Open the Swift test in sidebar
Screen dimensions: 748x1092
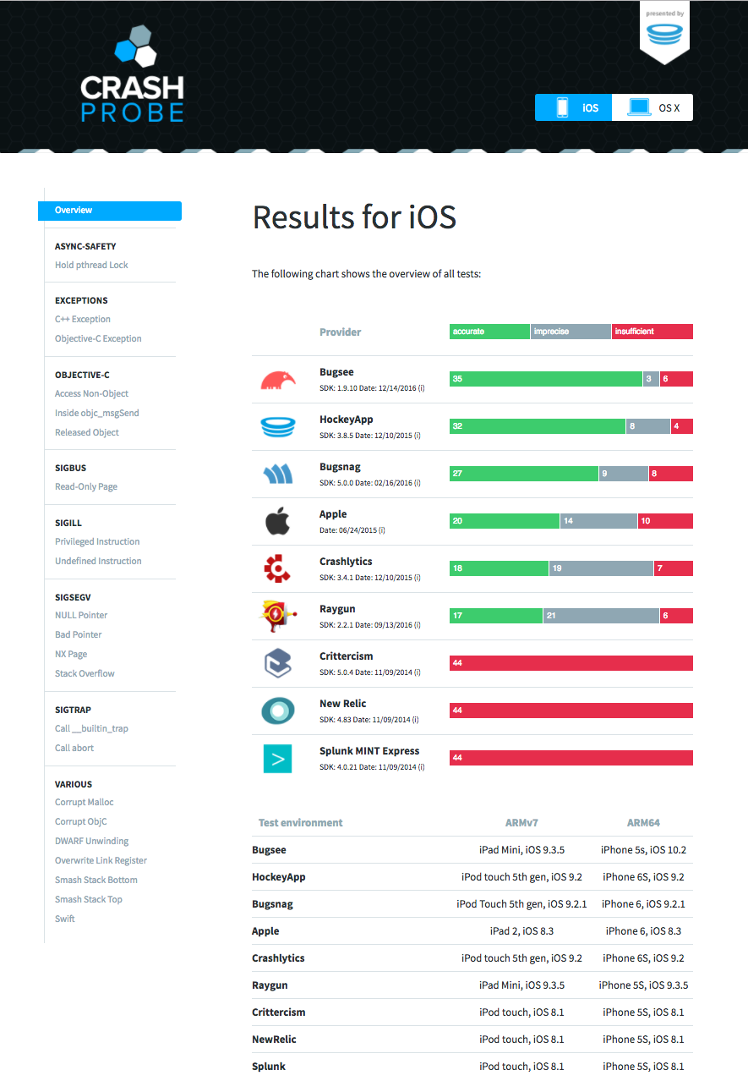[65, 919]
